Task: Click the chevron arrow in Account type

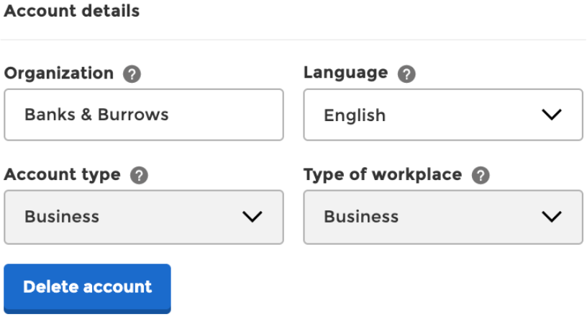Action: pos(252,216)
